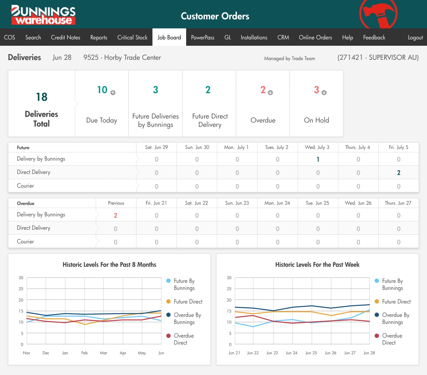
Task: Click Previous overdue Delivery by Bunnings count
Action: [115, 215]
